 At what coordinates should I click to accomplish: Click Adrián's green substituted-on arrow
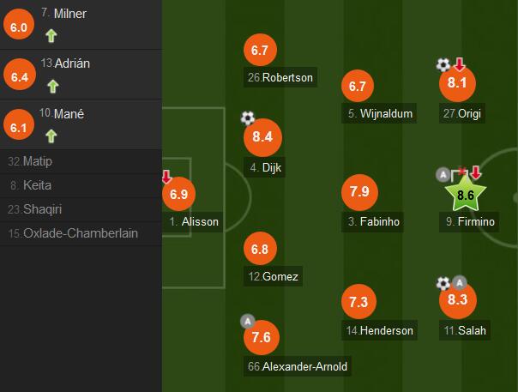coord(53,87)
